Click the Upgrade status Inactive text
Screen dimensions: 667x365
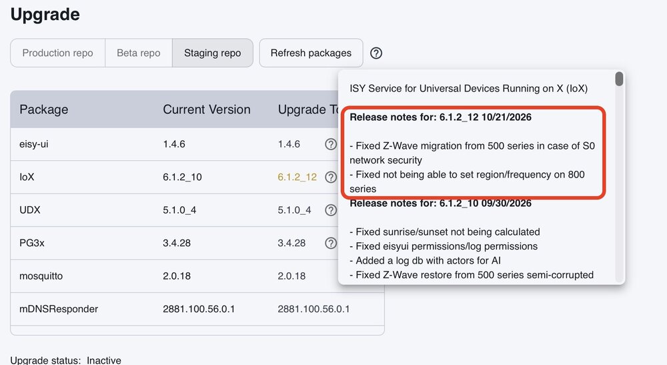pyautogui.click(x=65, y=360)
